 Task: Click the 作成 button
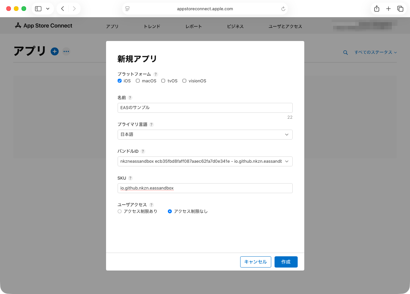[286, 262]
